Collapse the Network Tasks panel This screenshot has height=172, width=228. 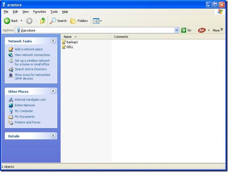[x=53, y=41]
